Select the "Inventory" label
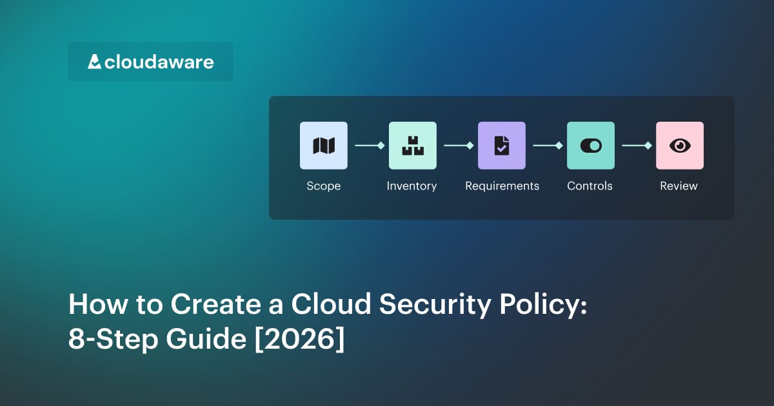The image size is (774, 406). [412, 186]
